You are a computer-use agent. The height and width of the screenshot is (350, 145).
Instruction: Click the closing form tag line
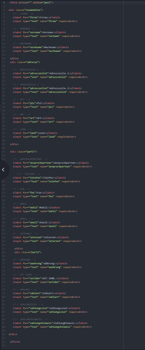coord(15,342)
